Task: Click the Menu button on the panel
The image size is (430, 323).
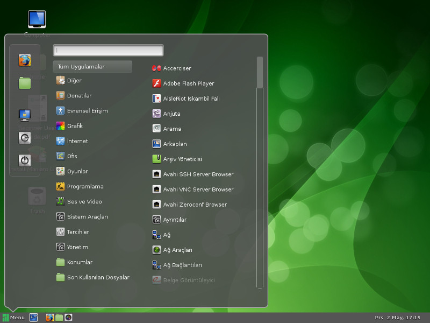Action: 13,318
